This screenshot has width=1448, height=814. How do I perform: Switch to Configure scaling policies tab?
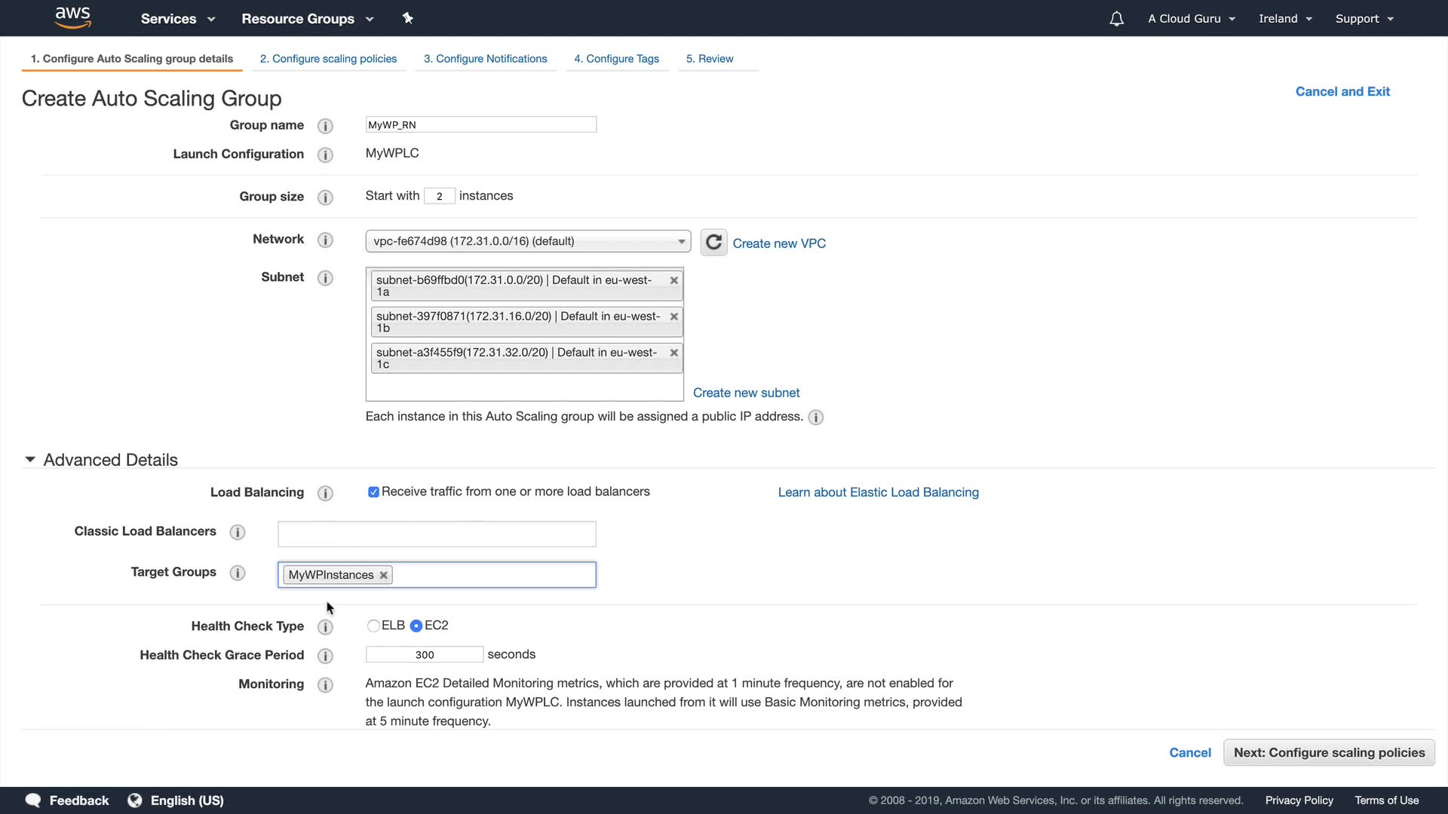click(328, 59)
